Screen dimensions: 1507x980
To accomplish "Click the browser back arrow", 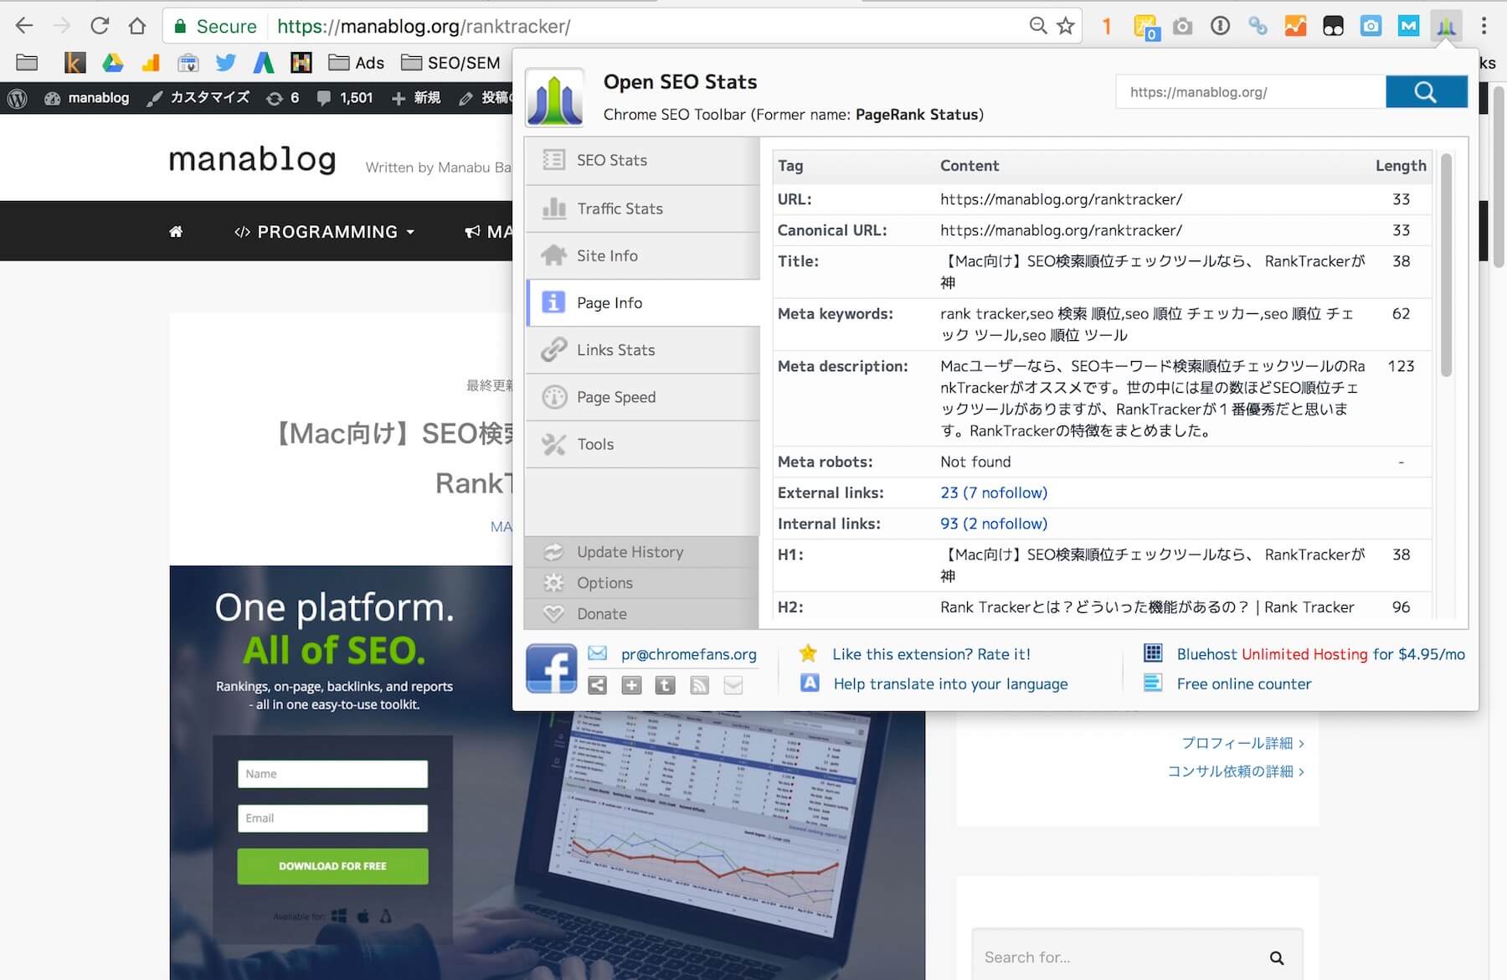I will [24, 26].
